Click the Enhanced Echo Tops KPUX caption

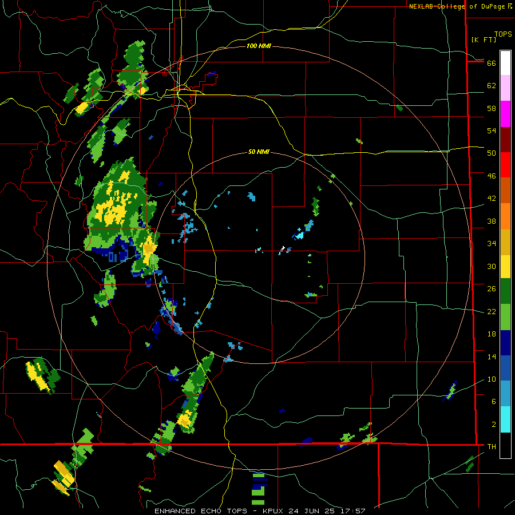(x=260, y=511)
